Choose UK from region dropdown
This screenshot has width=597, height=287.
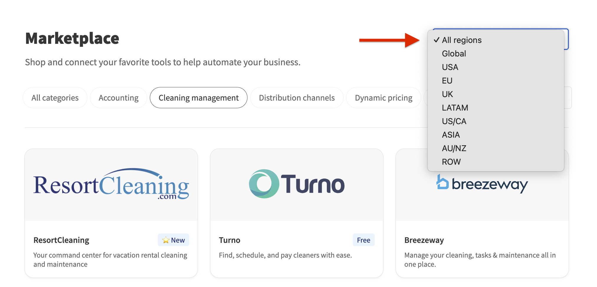447,94
